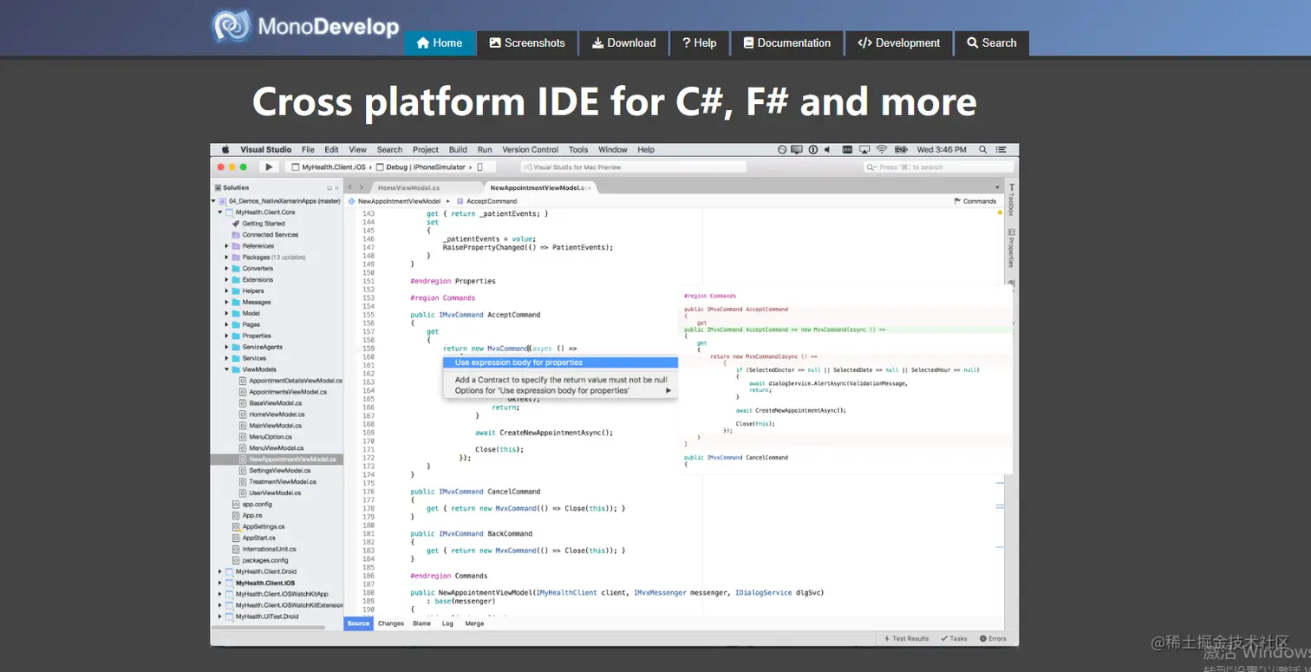Open the Edit menu
The width and height of the screenshot is (1311, 672).
pyautogui.click(x=331, y=149)
